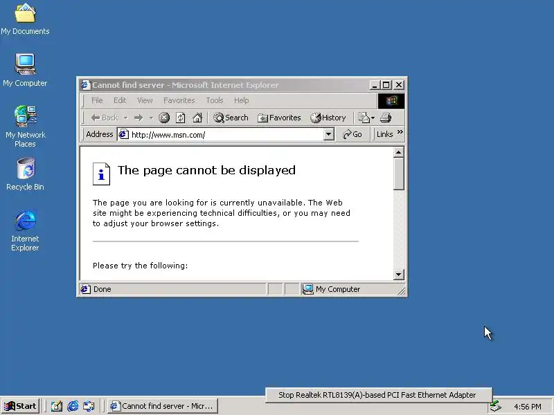
Task: Open the Back history dropdown arrow
Action: click(x=125, y=118)
